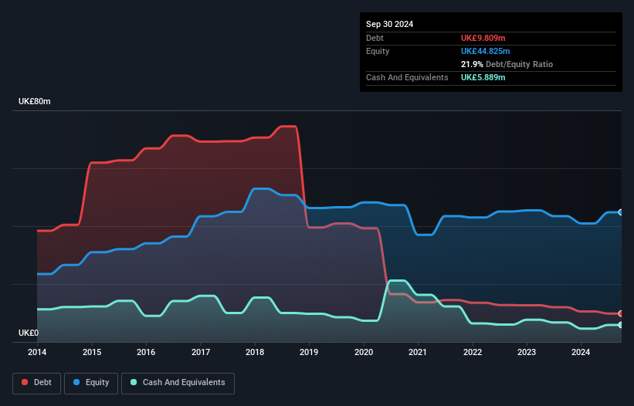
Task: Click the UK£9.809m debt value
Action: click(x=483, y=38)
